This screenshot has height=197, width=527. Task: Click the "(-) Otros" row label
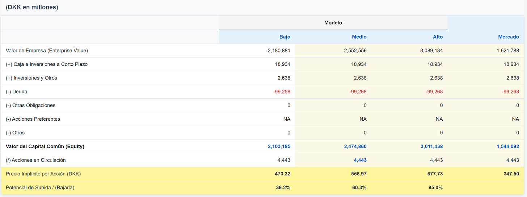coord(15,133)
